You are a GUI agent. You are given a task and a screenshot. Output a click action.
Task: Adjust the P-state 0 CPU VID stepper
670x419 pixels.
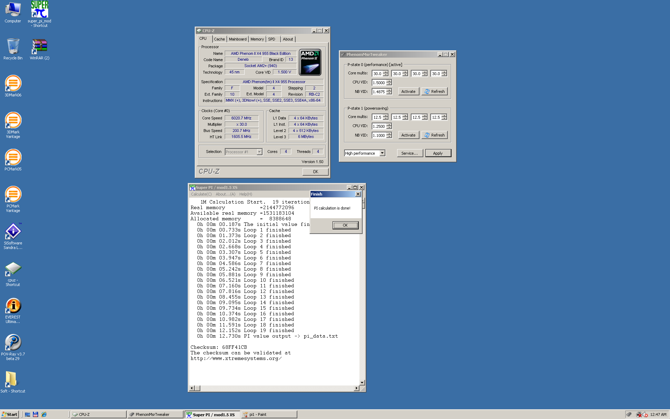pyautogui.click(x=389, y=82)
